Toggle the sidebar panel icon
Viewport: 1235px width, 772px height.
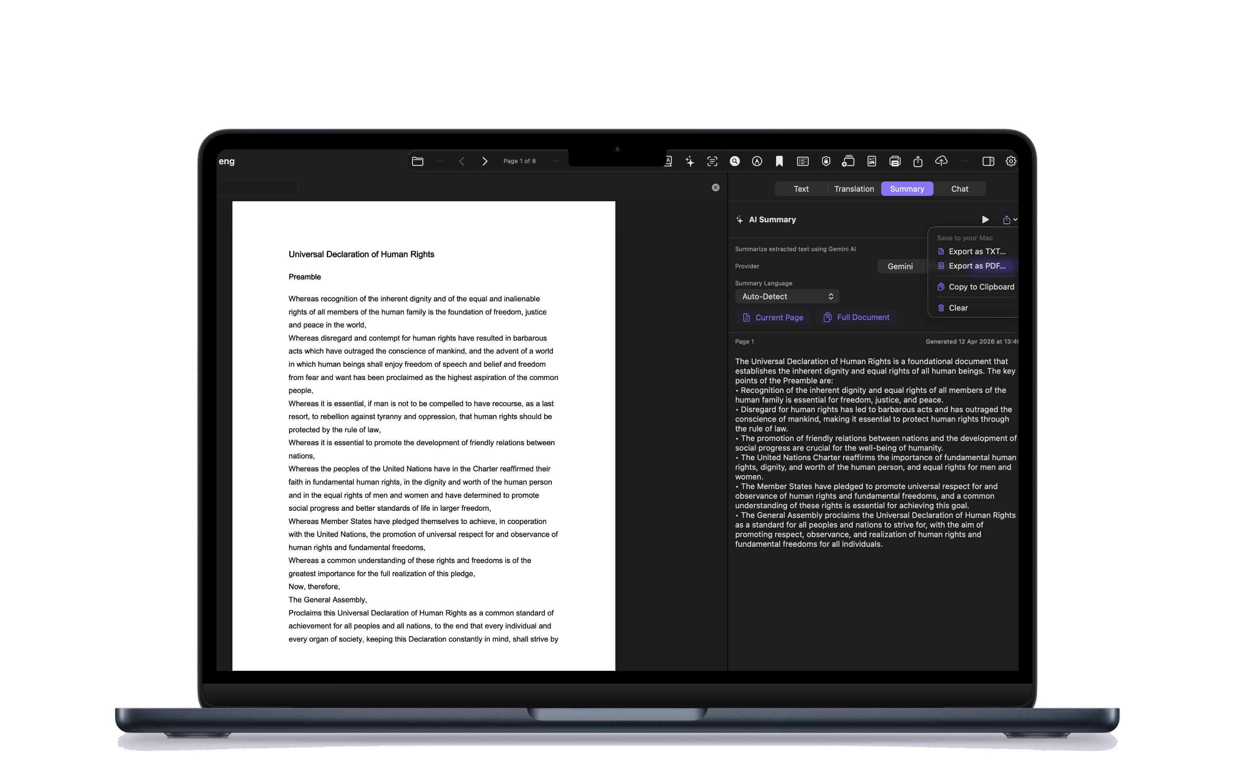(988, 161)
